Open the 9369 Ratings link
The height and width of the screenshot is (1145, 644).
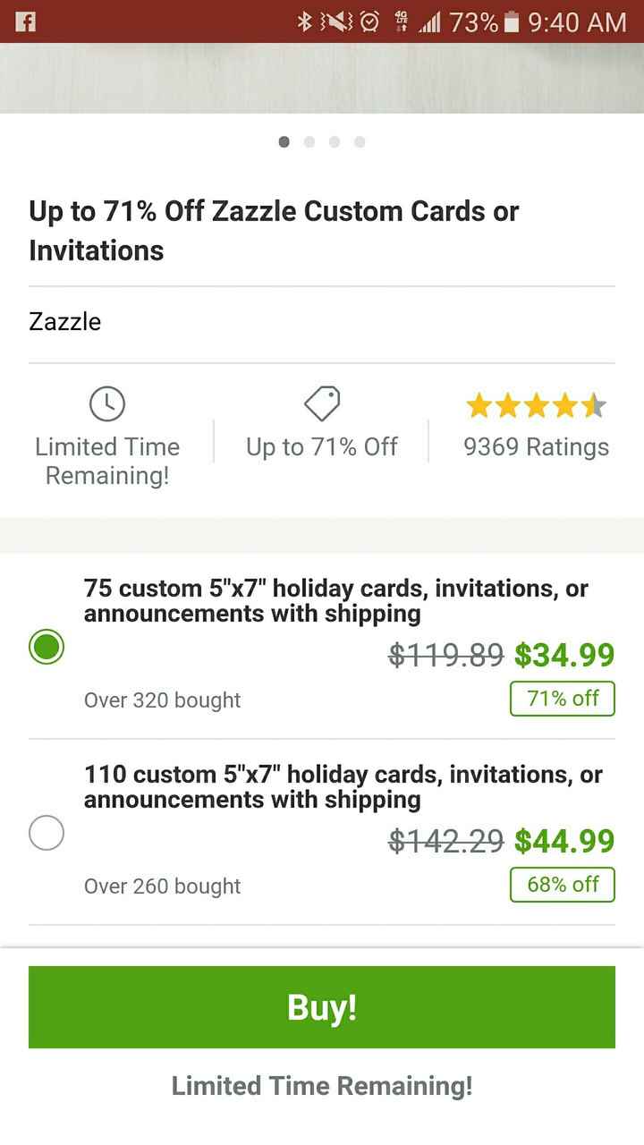tap(534, 446)
